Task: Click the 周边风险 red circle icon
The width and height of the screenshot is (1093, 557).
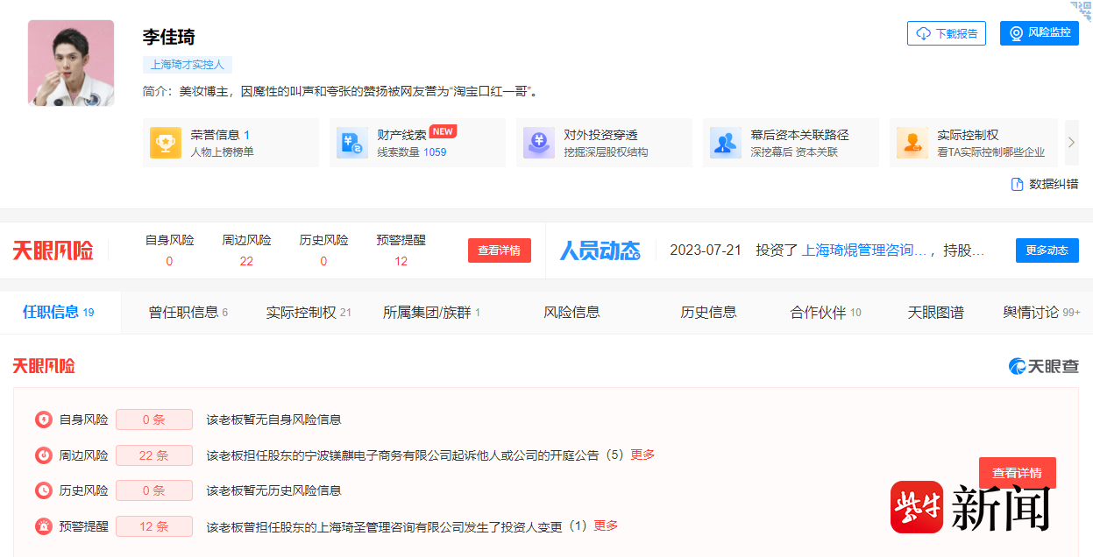Action: (43, 455)
